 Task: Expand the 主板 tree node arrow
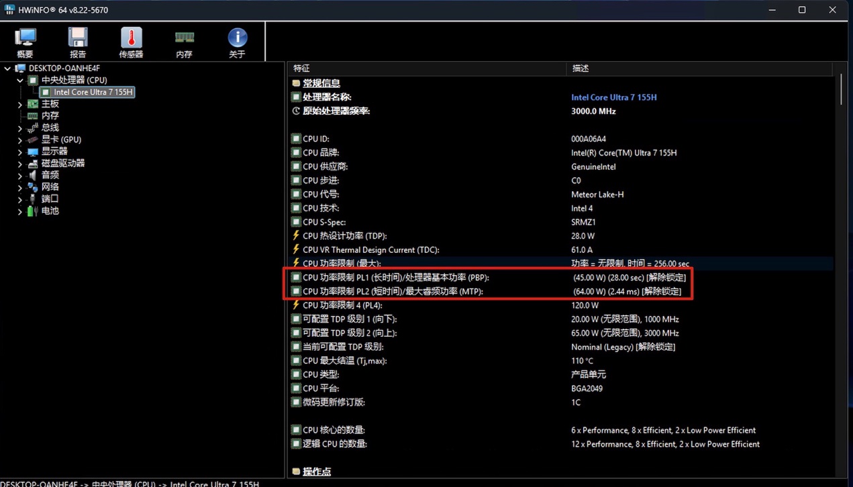click(20, 104)
